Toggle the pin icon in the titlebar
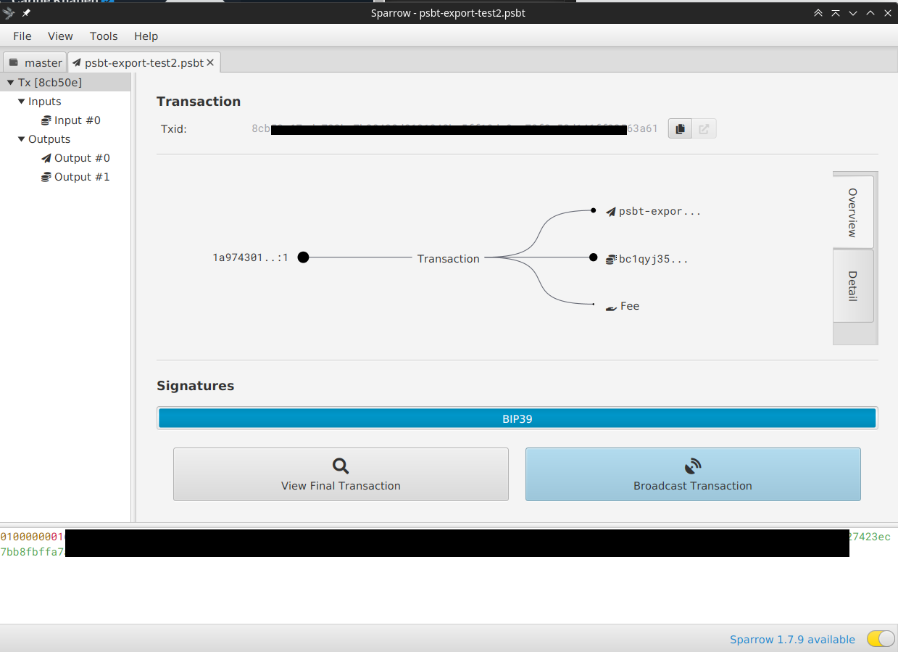The height and width of the screenshot is (652, 898). coord(25,12)
